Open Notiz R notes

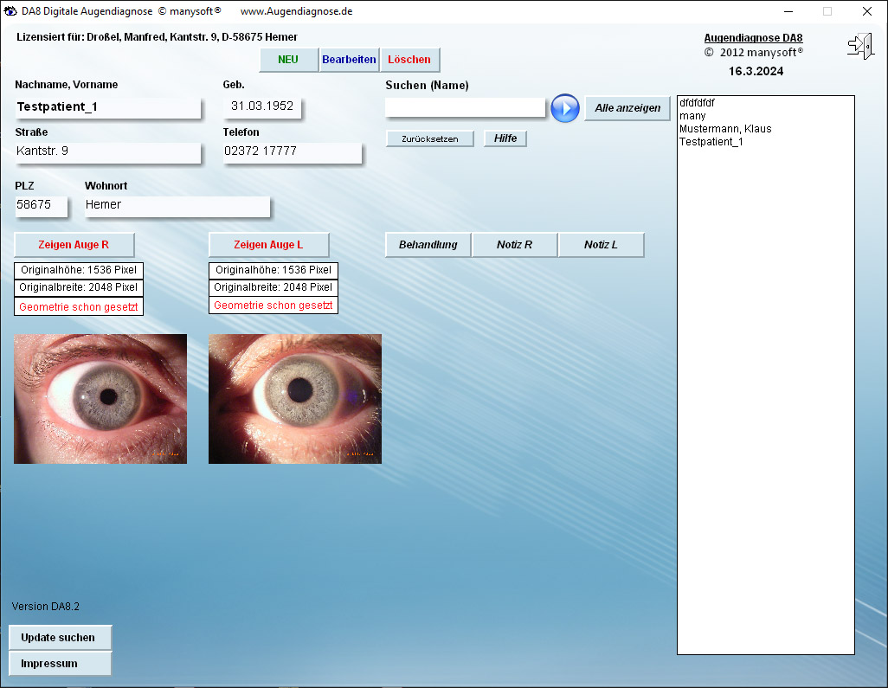(x=514, y=245)
